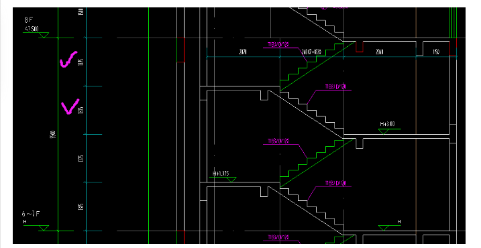481x248 pixels.
Task: Select the 43.510 elevation value text
Action: click(32, 29)
